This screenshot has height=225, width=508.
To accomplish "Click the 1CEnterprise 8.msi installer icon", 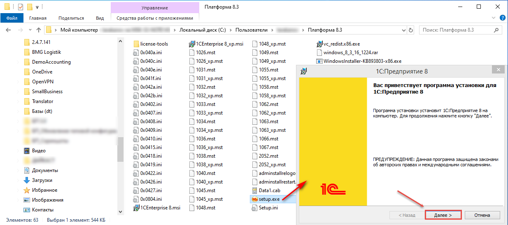I will [136, 208].
